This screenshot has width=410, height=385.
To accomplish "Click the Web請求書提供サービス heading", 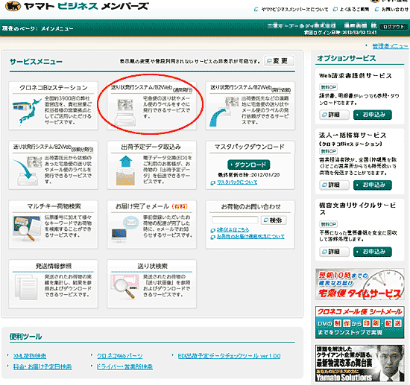I will [x=356, y=76].
